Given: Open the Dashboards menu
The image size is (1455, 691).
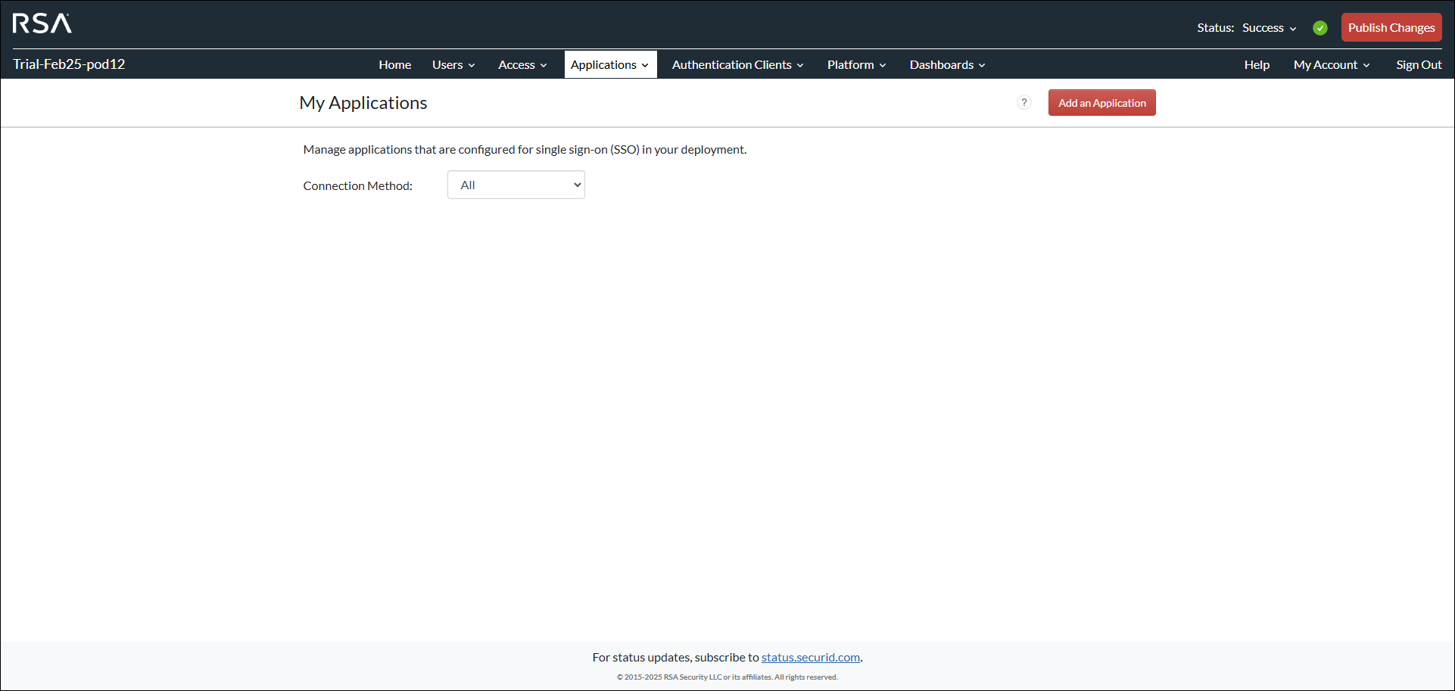Looking at the screenshot, I should pyautogui.click(x=946, y=64).
